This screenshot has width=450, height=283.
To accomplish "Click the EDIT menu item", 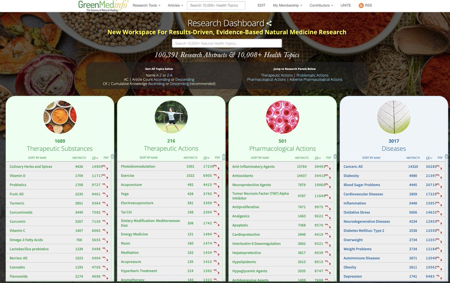I will [x=261, y=6].
